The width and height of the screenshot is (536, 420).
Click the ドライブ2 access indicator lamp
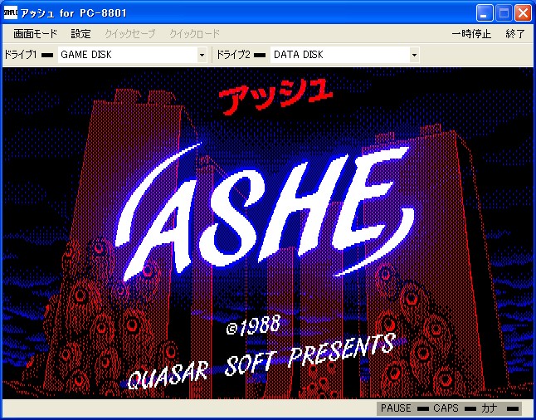[x=261, y=55]
